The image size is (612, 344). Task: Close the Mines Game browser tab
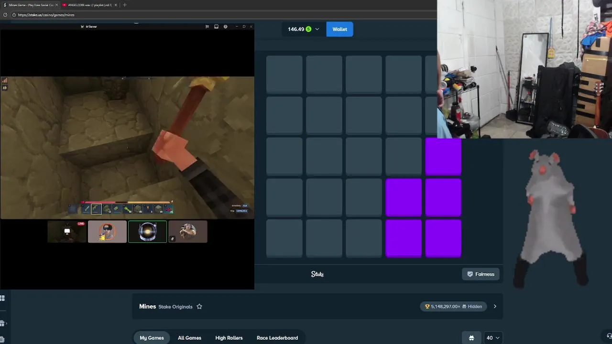[56, 5]
